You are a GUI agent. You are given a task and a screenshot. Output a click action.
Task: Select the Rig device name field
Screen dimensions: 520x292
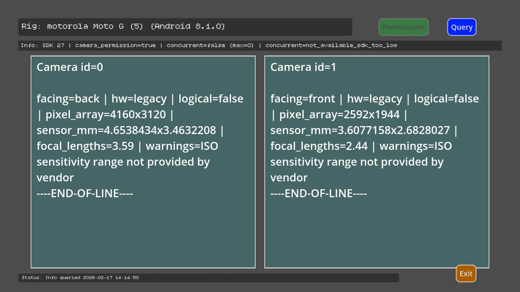185,27
